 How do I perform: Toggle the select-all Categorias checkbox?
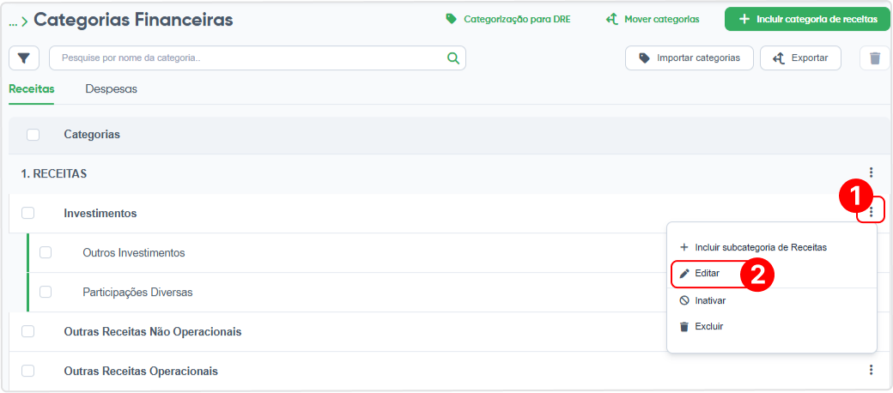pyautogui.click(x=33, y=135)
